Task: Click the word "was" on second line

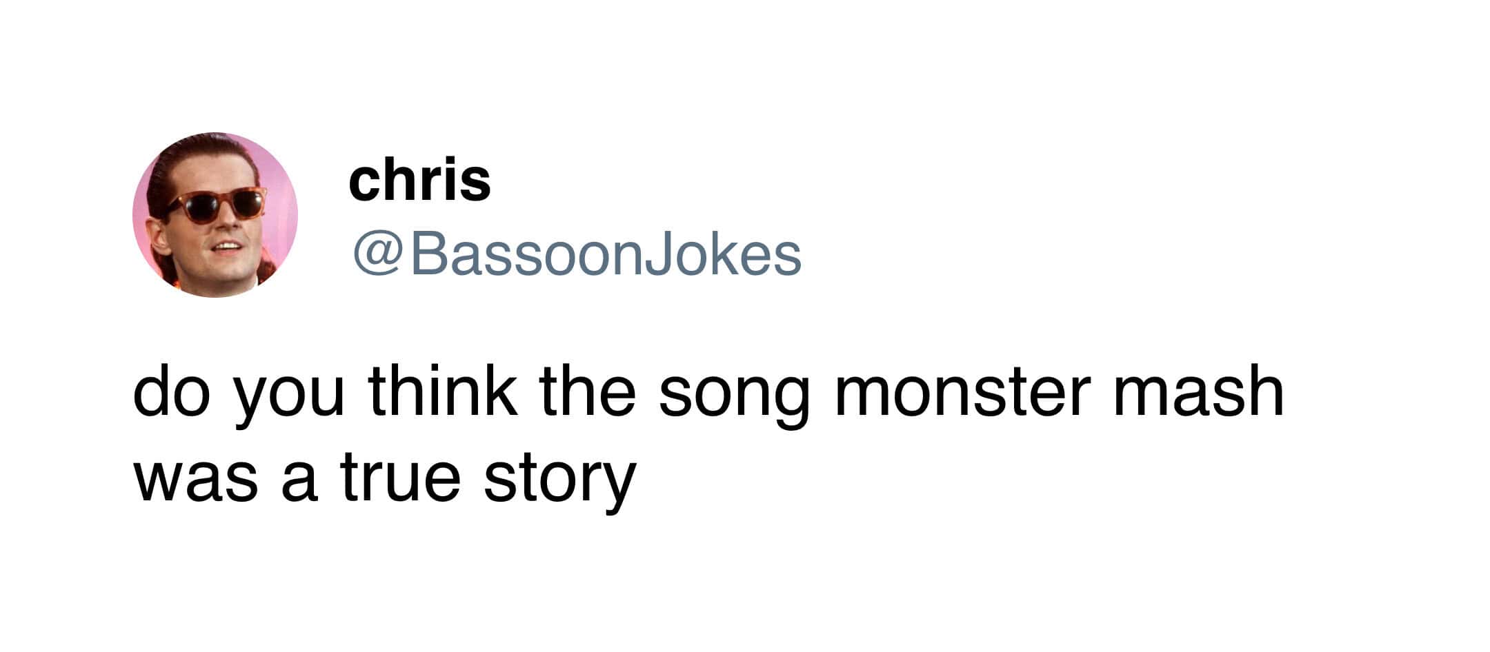Action: pyautogui.click(x=195, y=479)
